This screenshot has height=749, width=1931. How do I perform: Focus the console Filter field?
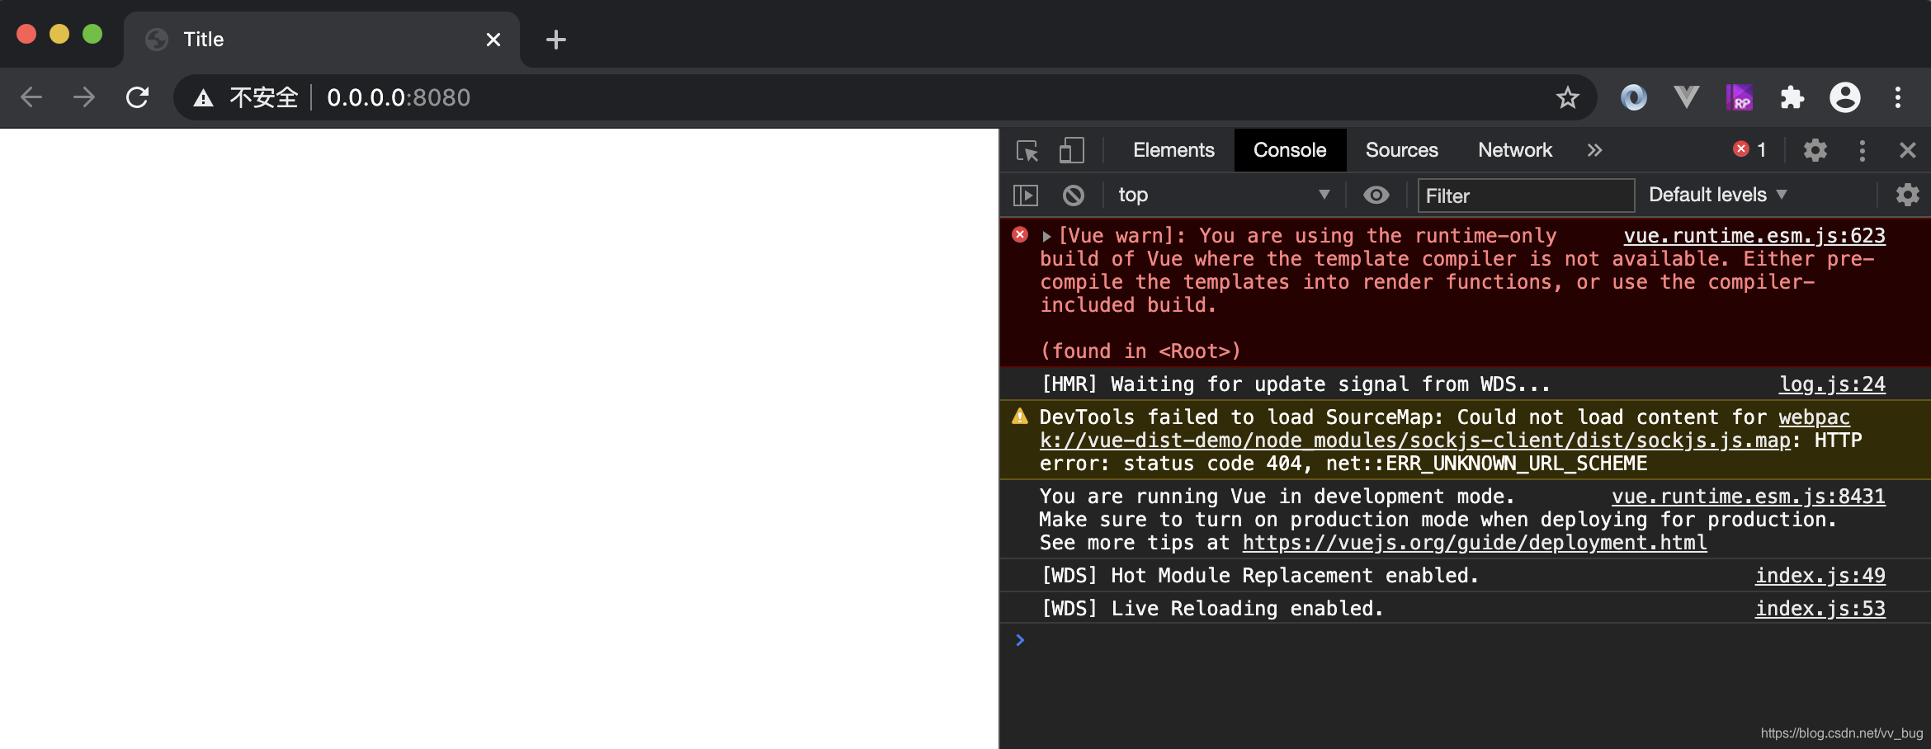[x=1526, y=195]
